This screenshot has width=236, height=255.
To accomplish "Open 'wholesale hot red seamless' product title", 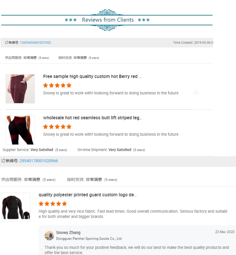I will [92, 118].
